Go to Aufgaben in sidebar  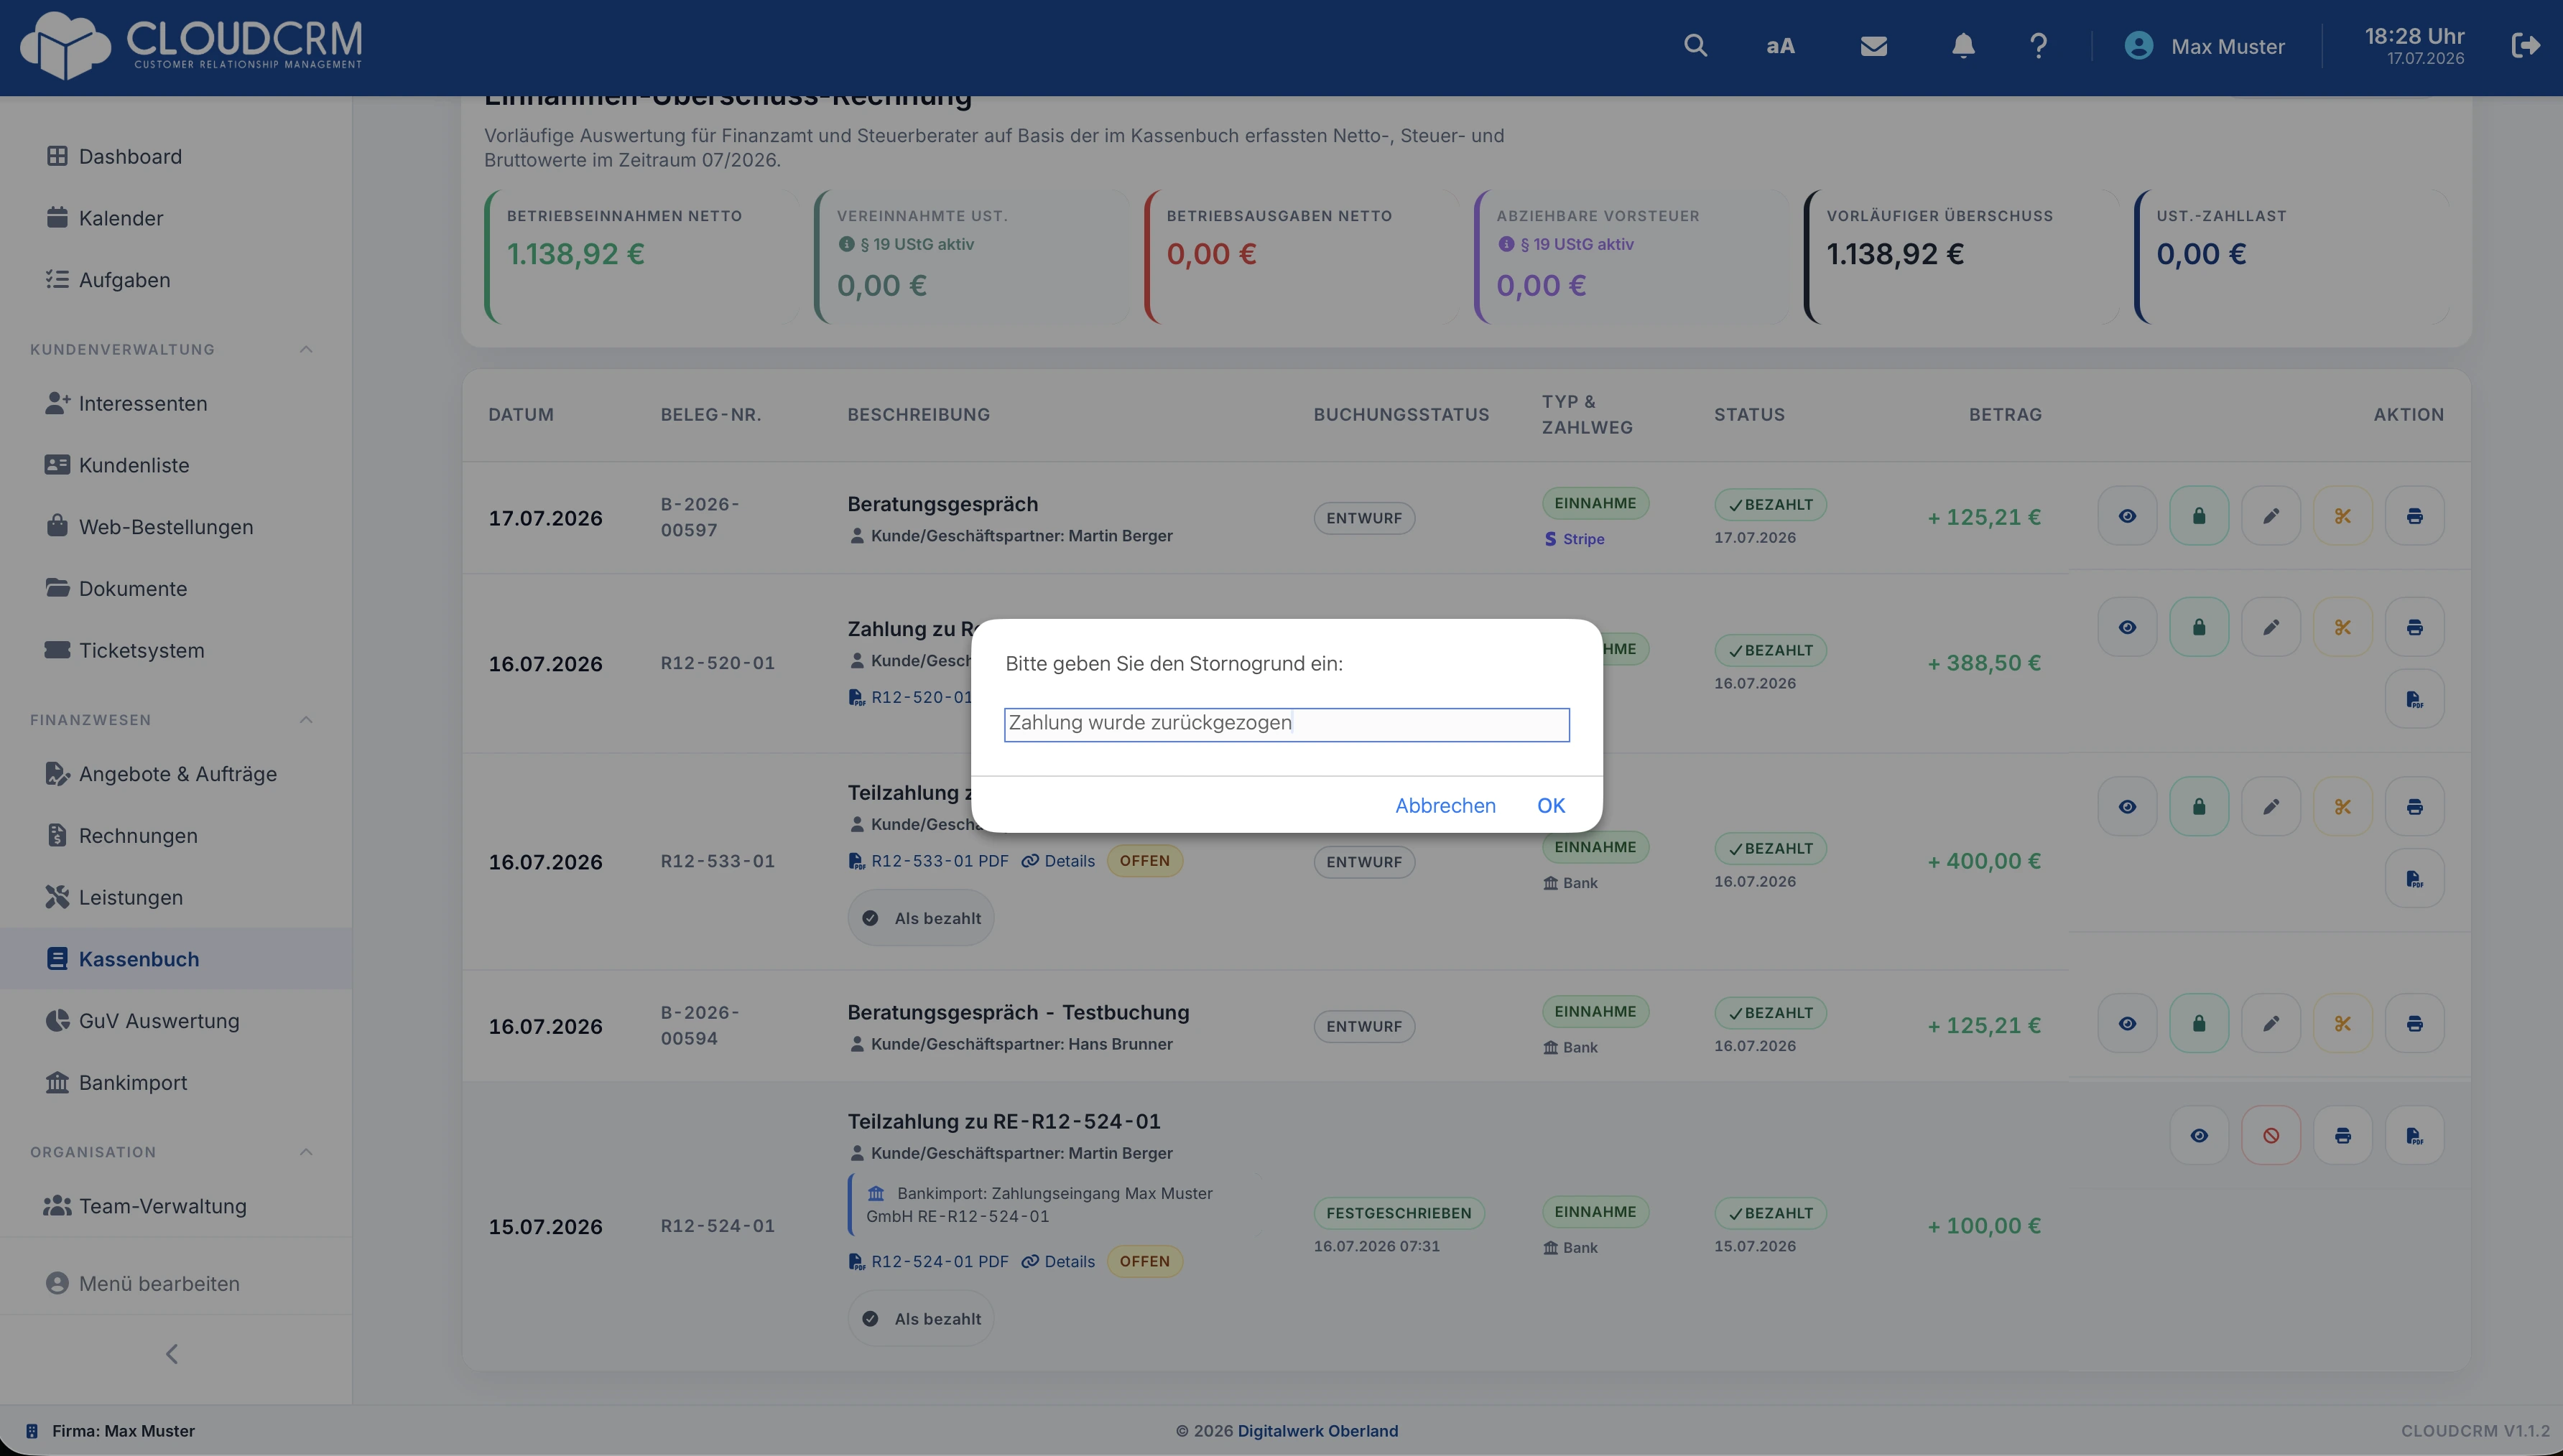pyautogui.click(x=175, y=280)
